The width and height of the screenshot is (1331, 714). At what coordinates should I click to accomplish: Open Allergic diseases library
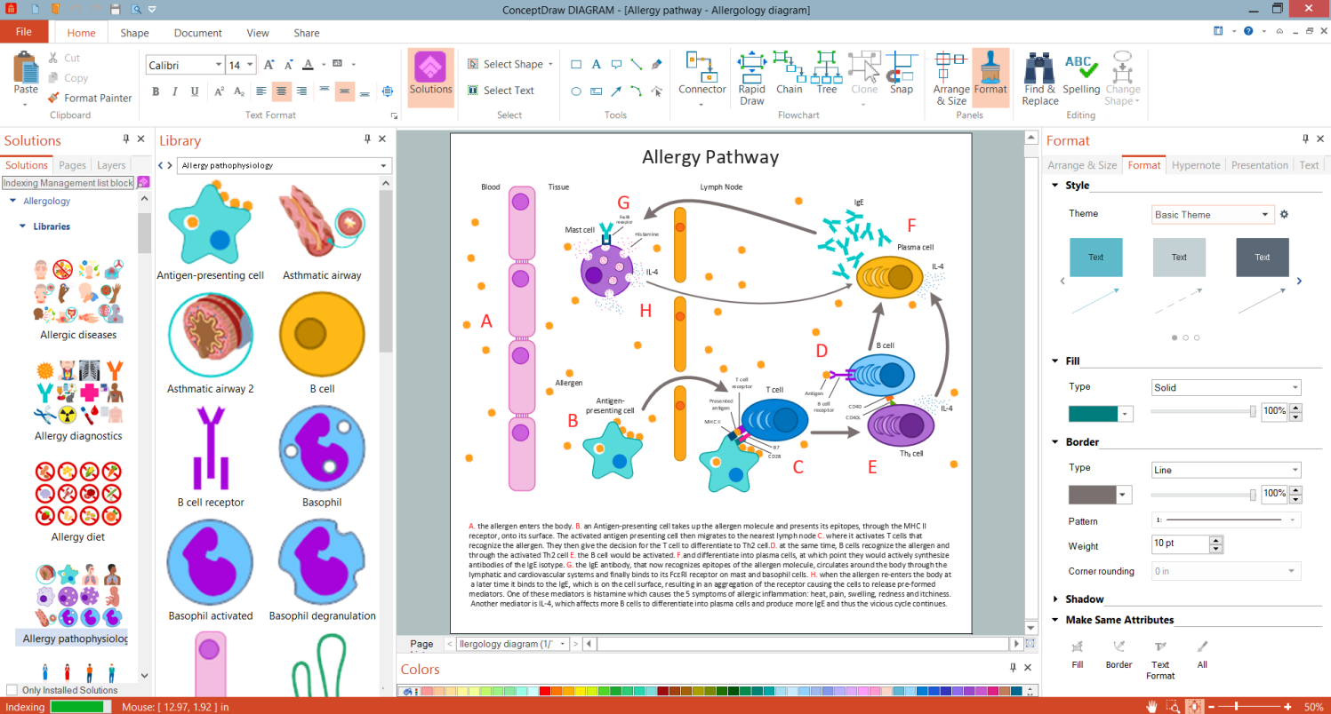tap(78, 300)
